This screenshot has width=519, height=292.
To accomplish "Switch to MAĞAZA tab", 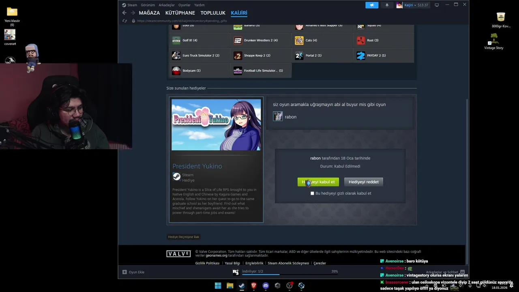I will (x=149, y=13).
